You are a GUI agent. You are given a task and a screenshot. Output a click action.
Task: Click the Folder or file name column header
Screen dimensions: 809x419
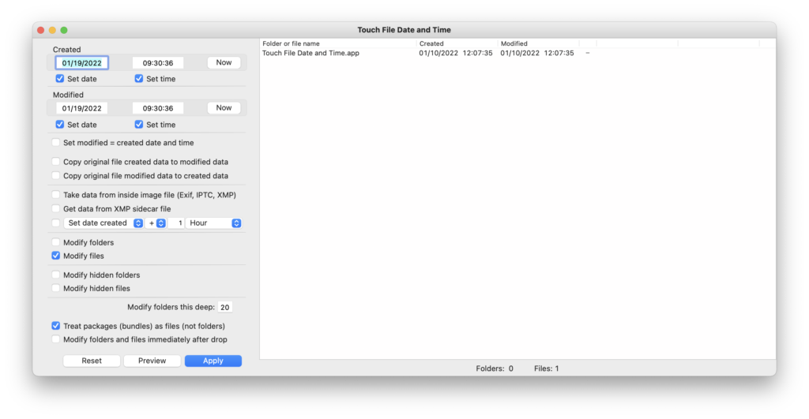338,44
